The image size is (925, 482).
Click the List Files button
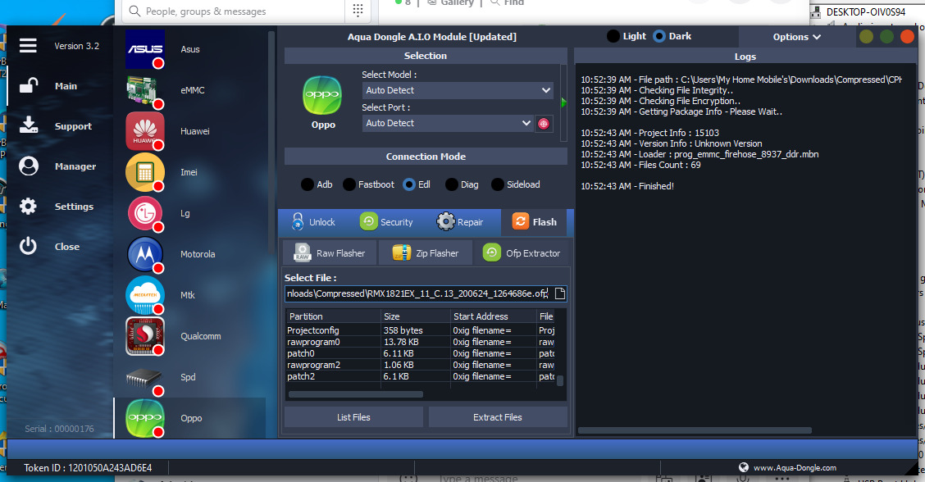353,417
